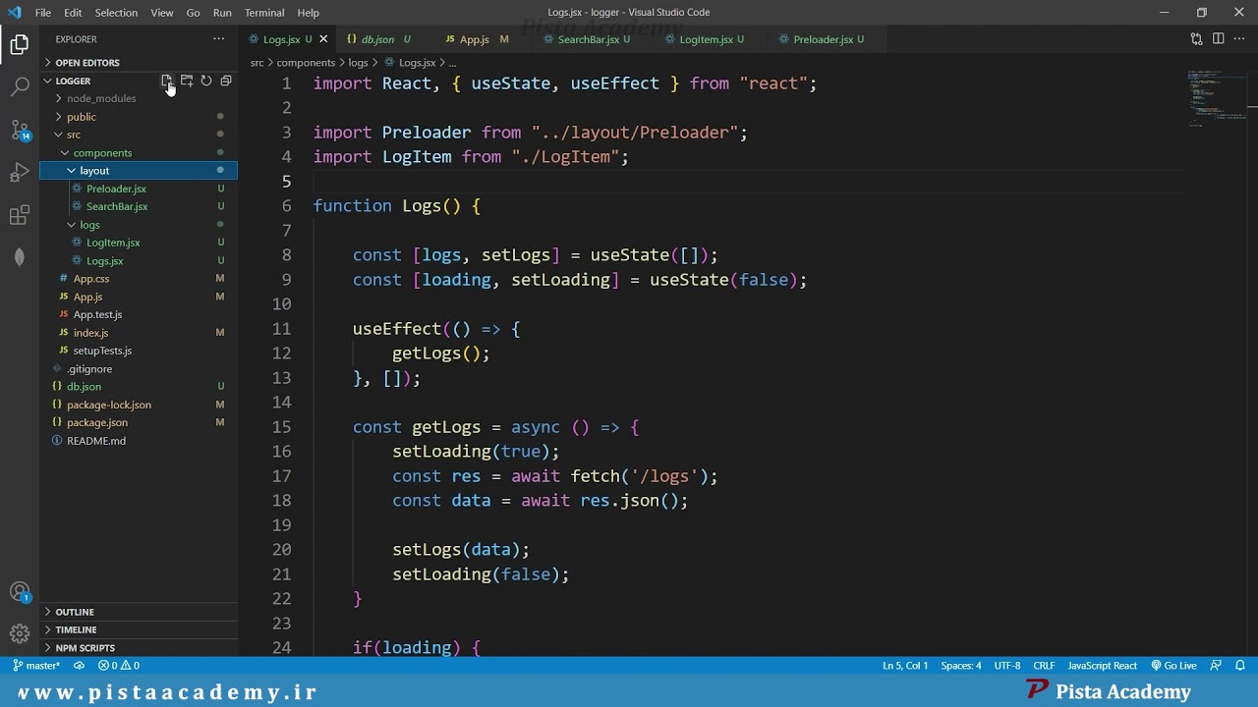Open the Run menu
1258x707 pixels.
click(222, 13)
